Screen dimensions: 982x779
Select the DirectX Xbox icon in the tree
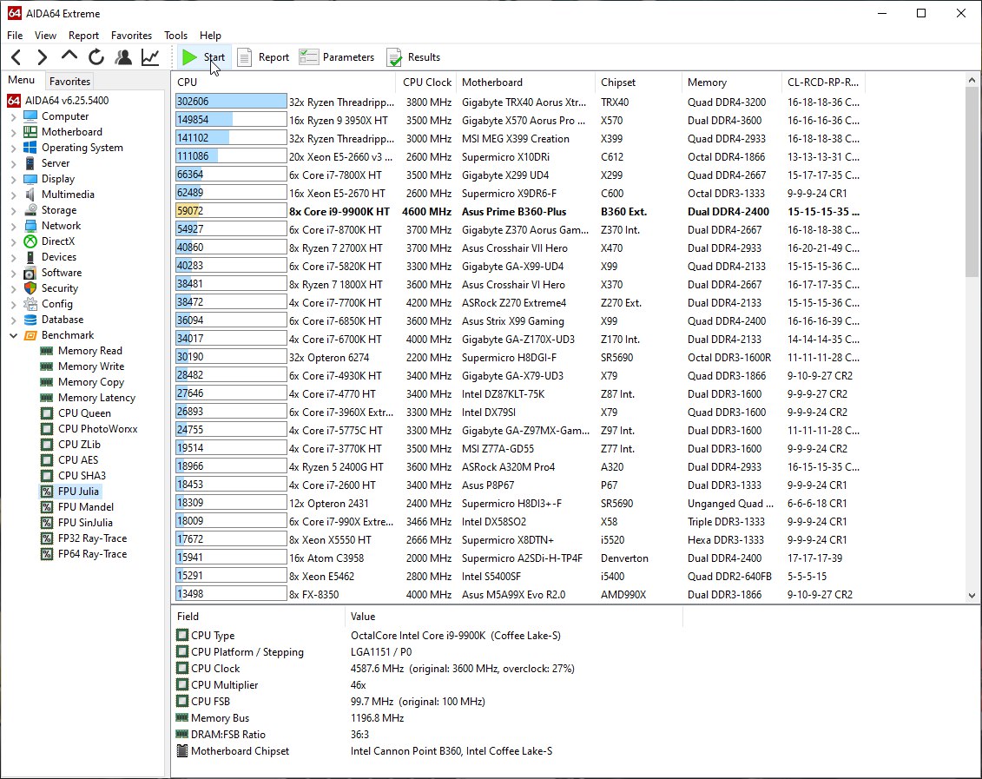pos(30,241)
